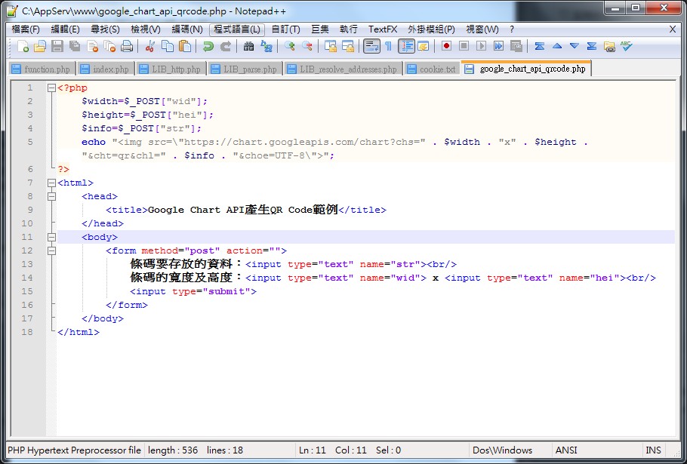Open the 視窗(W) window menu
This screenshot has height=464, width=687.
(x=482, y=29)
